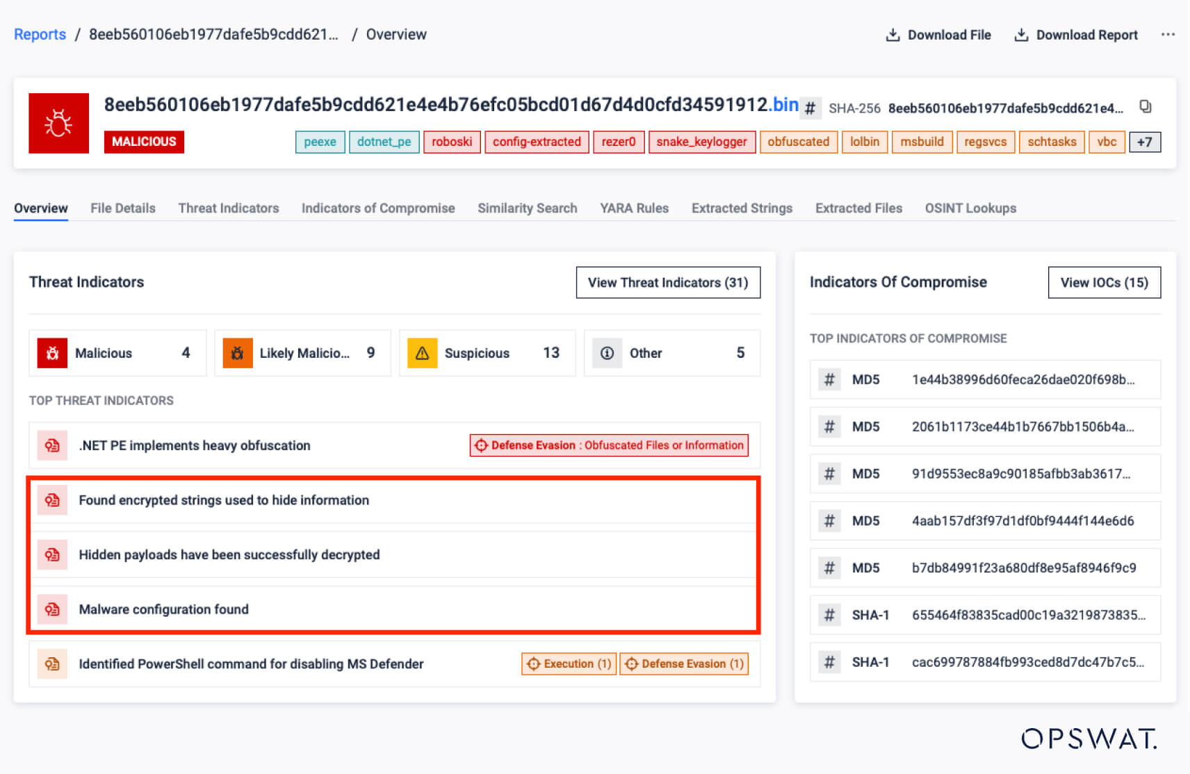Switch to the File Details tab

pyautogui.click(x=123, y=208)
